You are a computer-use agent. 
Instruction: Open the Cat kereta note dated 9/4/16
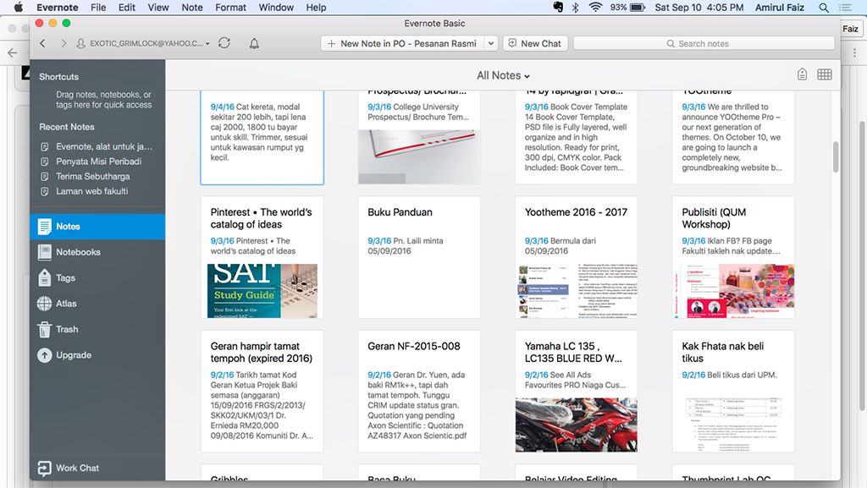[x=262, y=138]
